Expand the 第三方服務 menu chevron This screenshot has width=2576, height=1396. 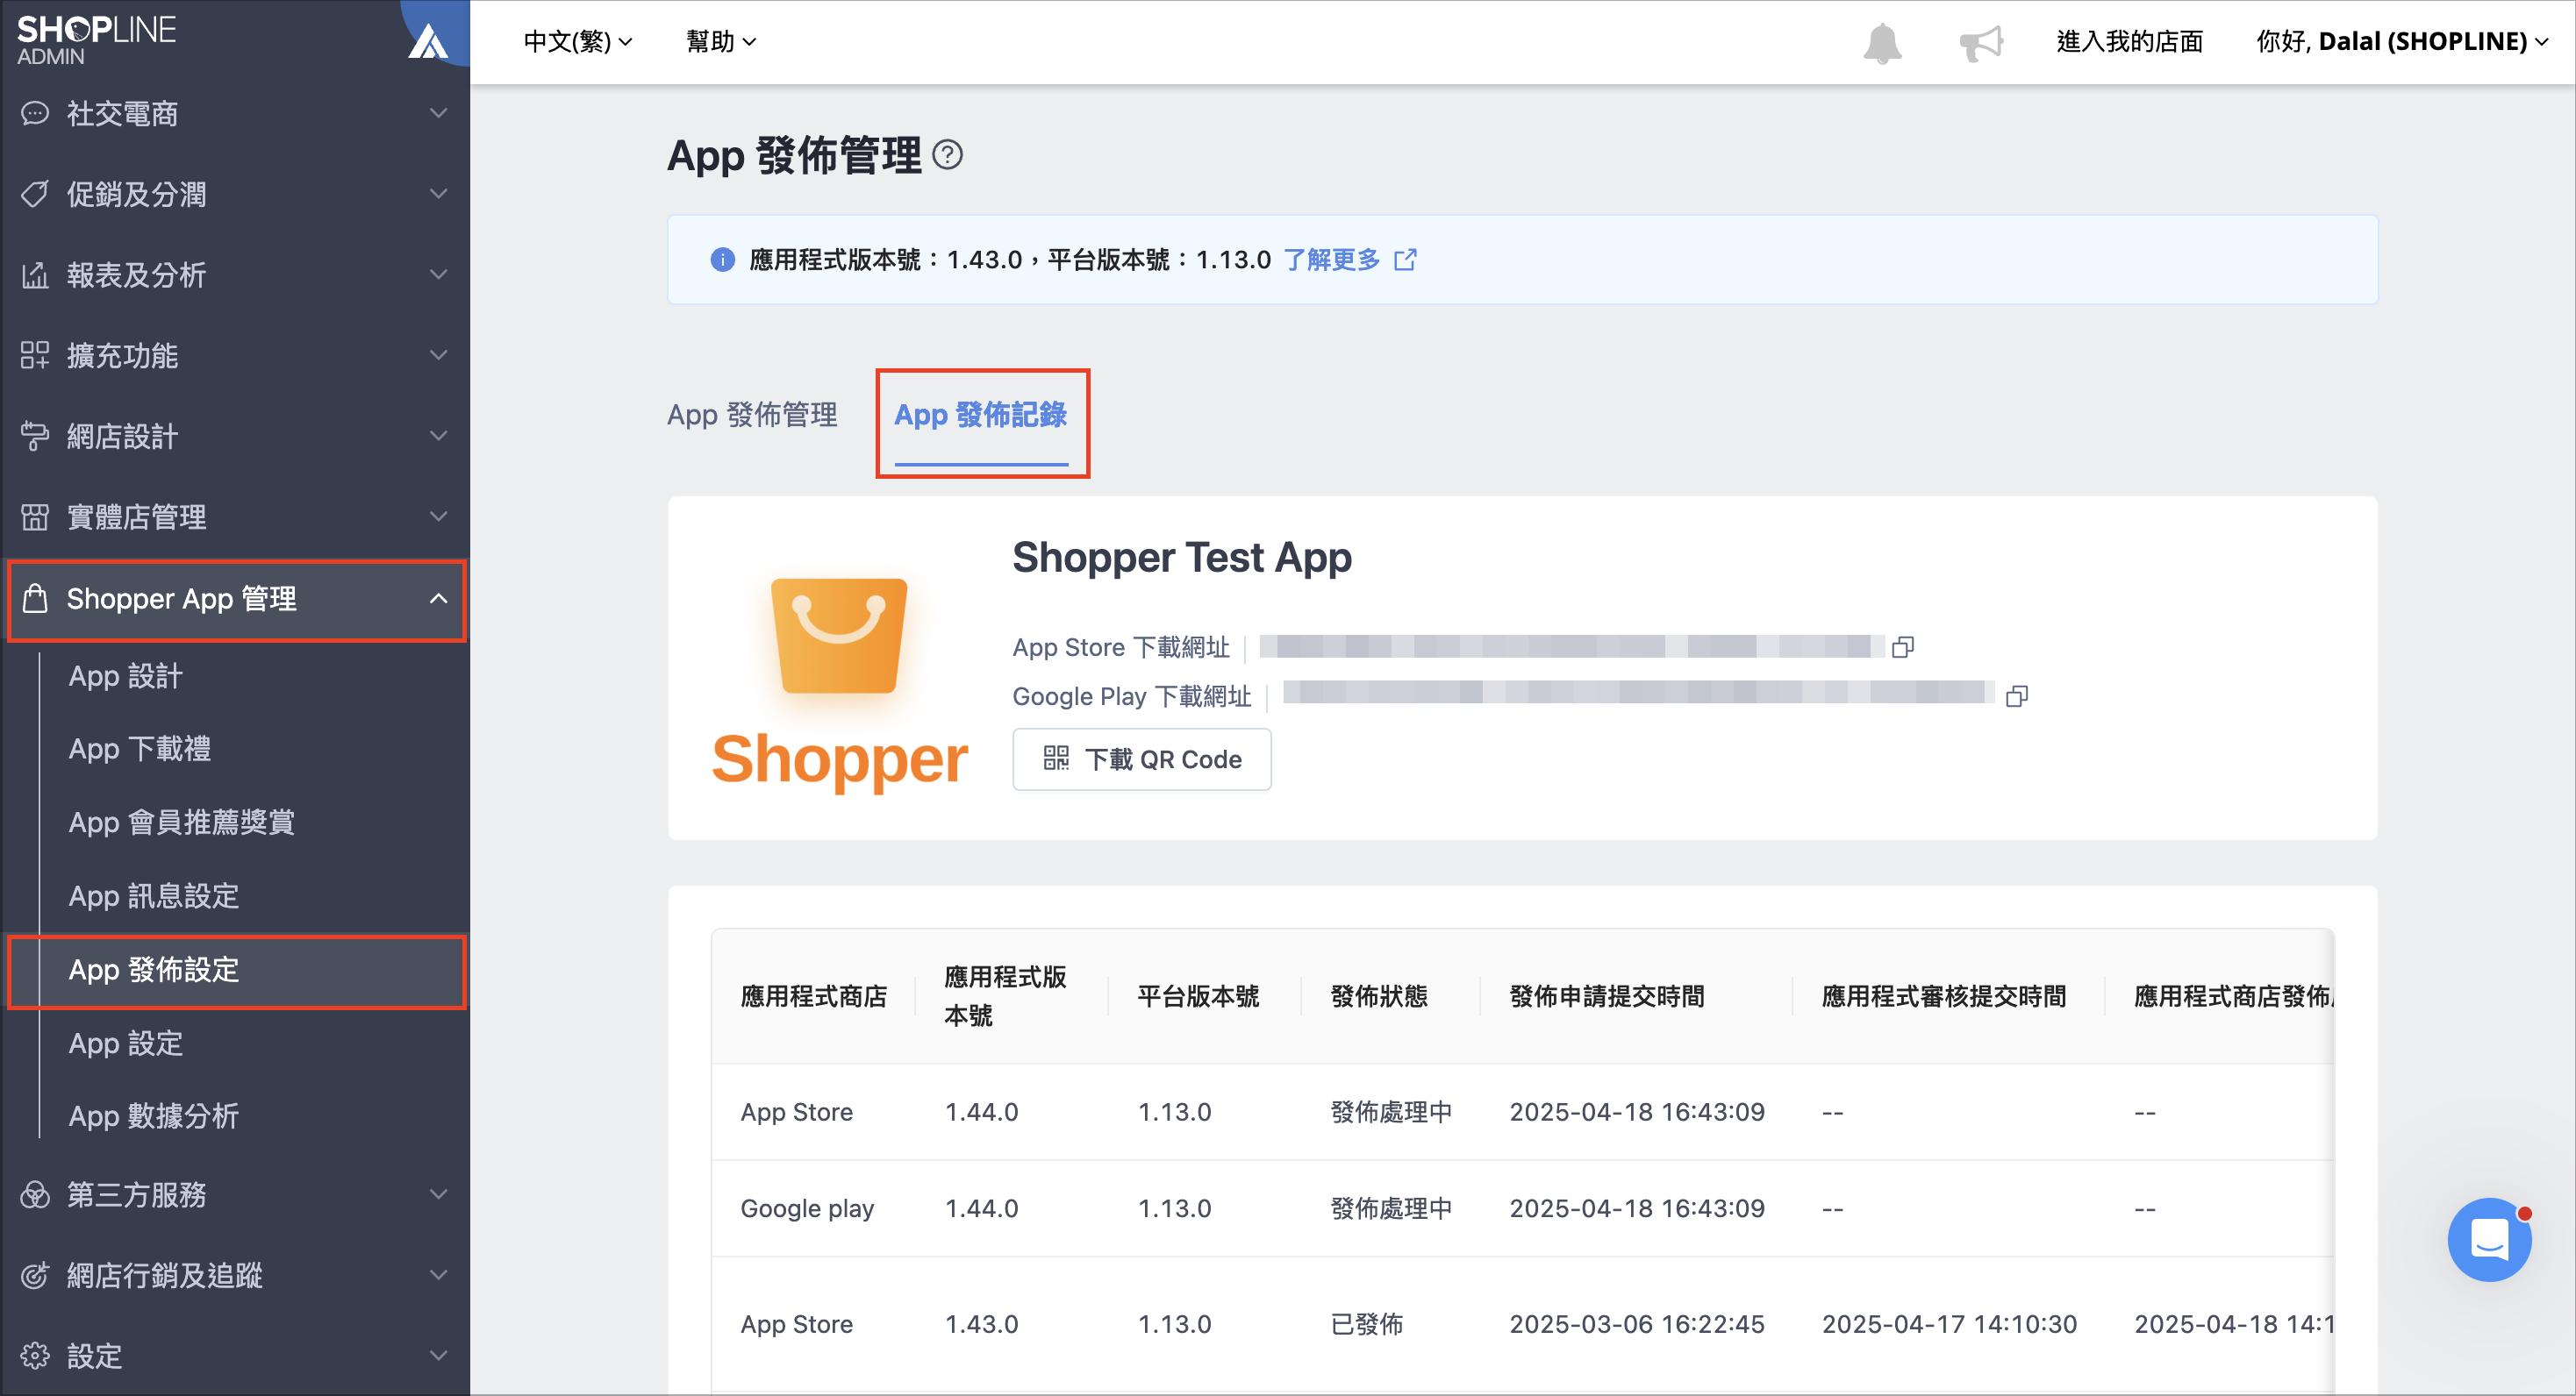pyautogui.click(x=438, y=1194)
